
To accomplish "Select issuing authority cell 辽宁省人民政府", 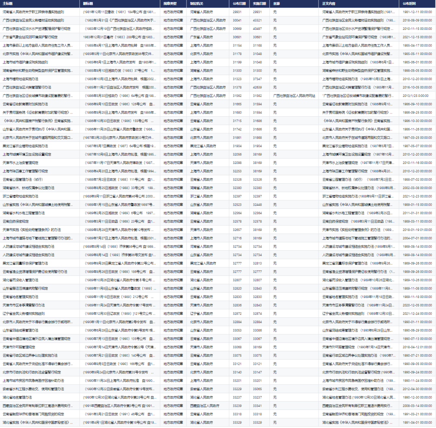I will [x=201, y=313].
